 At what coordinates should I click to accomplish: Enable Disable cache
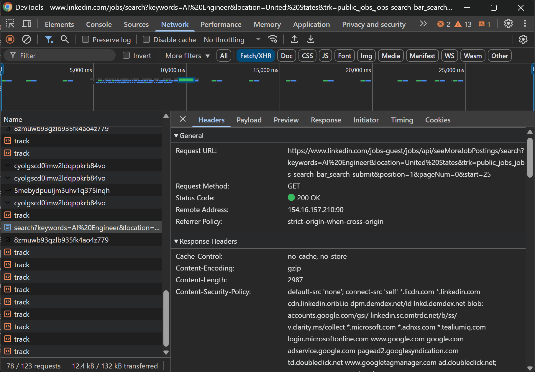[x=146, y=39]
